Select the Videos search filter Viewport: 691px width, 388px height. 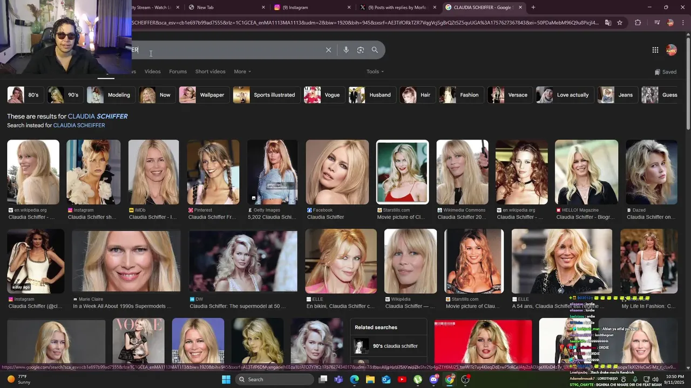pos(152,72)
